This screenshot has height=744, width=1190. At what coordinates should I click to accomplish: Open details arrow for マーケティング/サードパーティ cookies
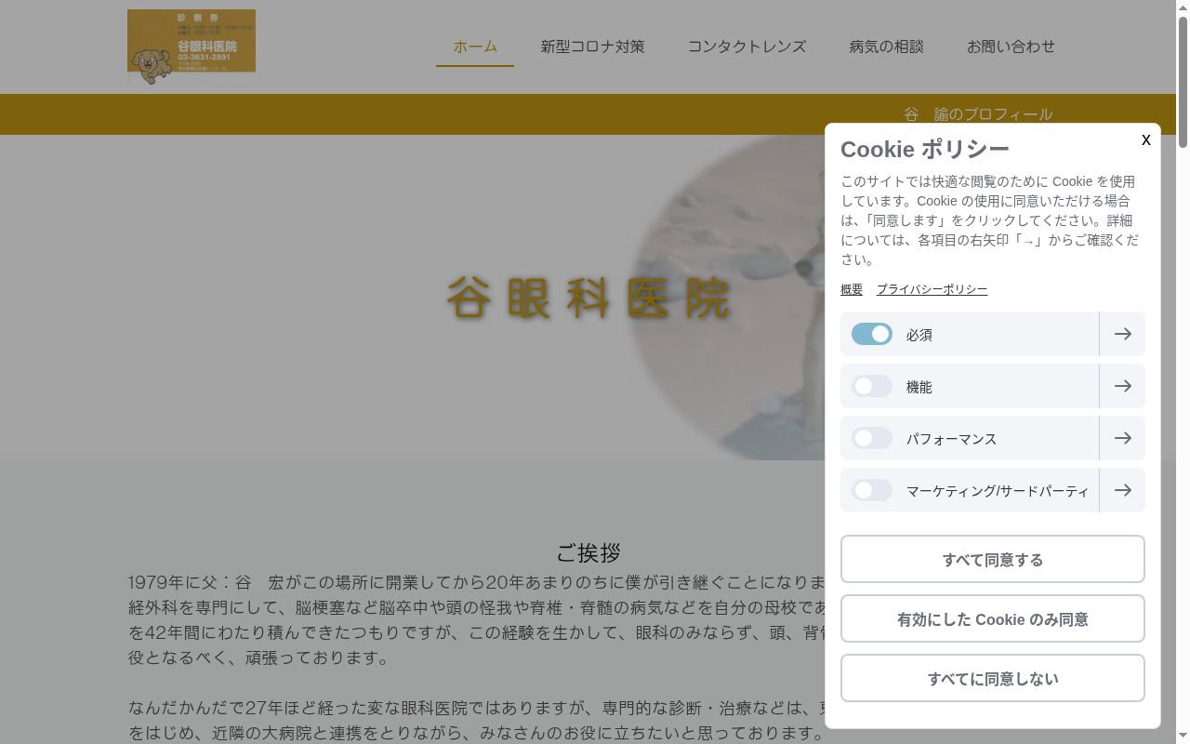(1122, 490)
